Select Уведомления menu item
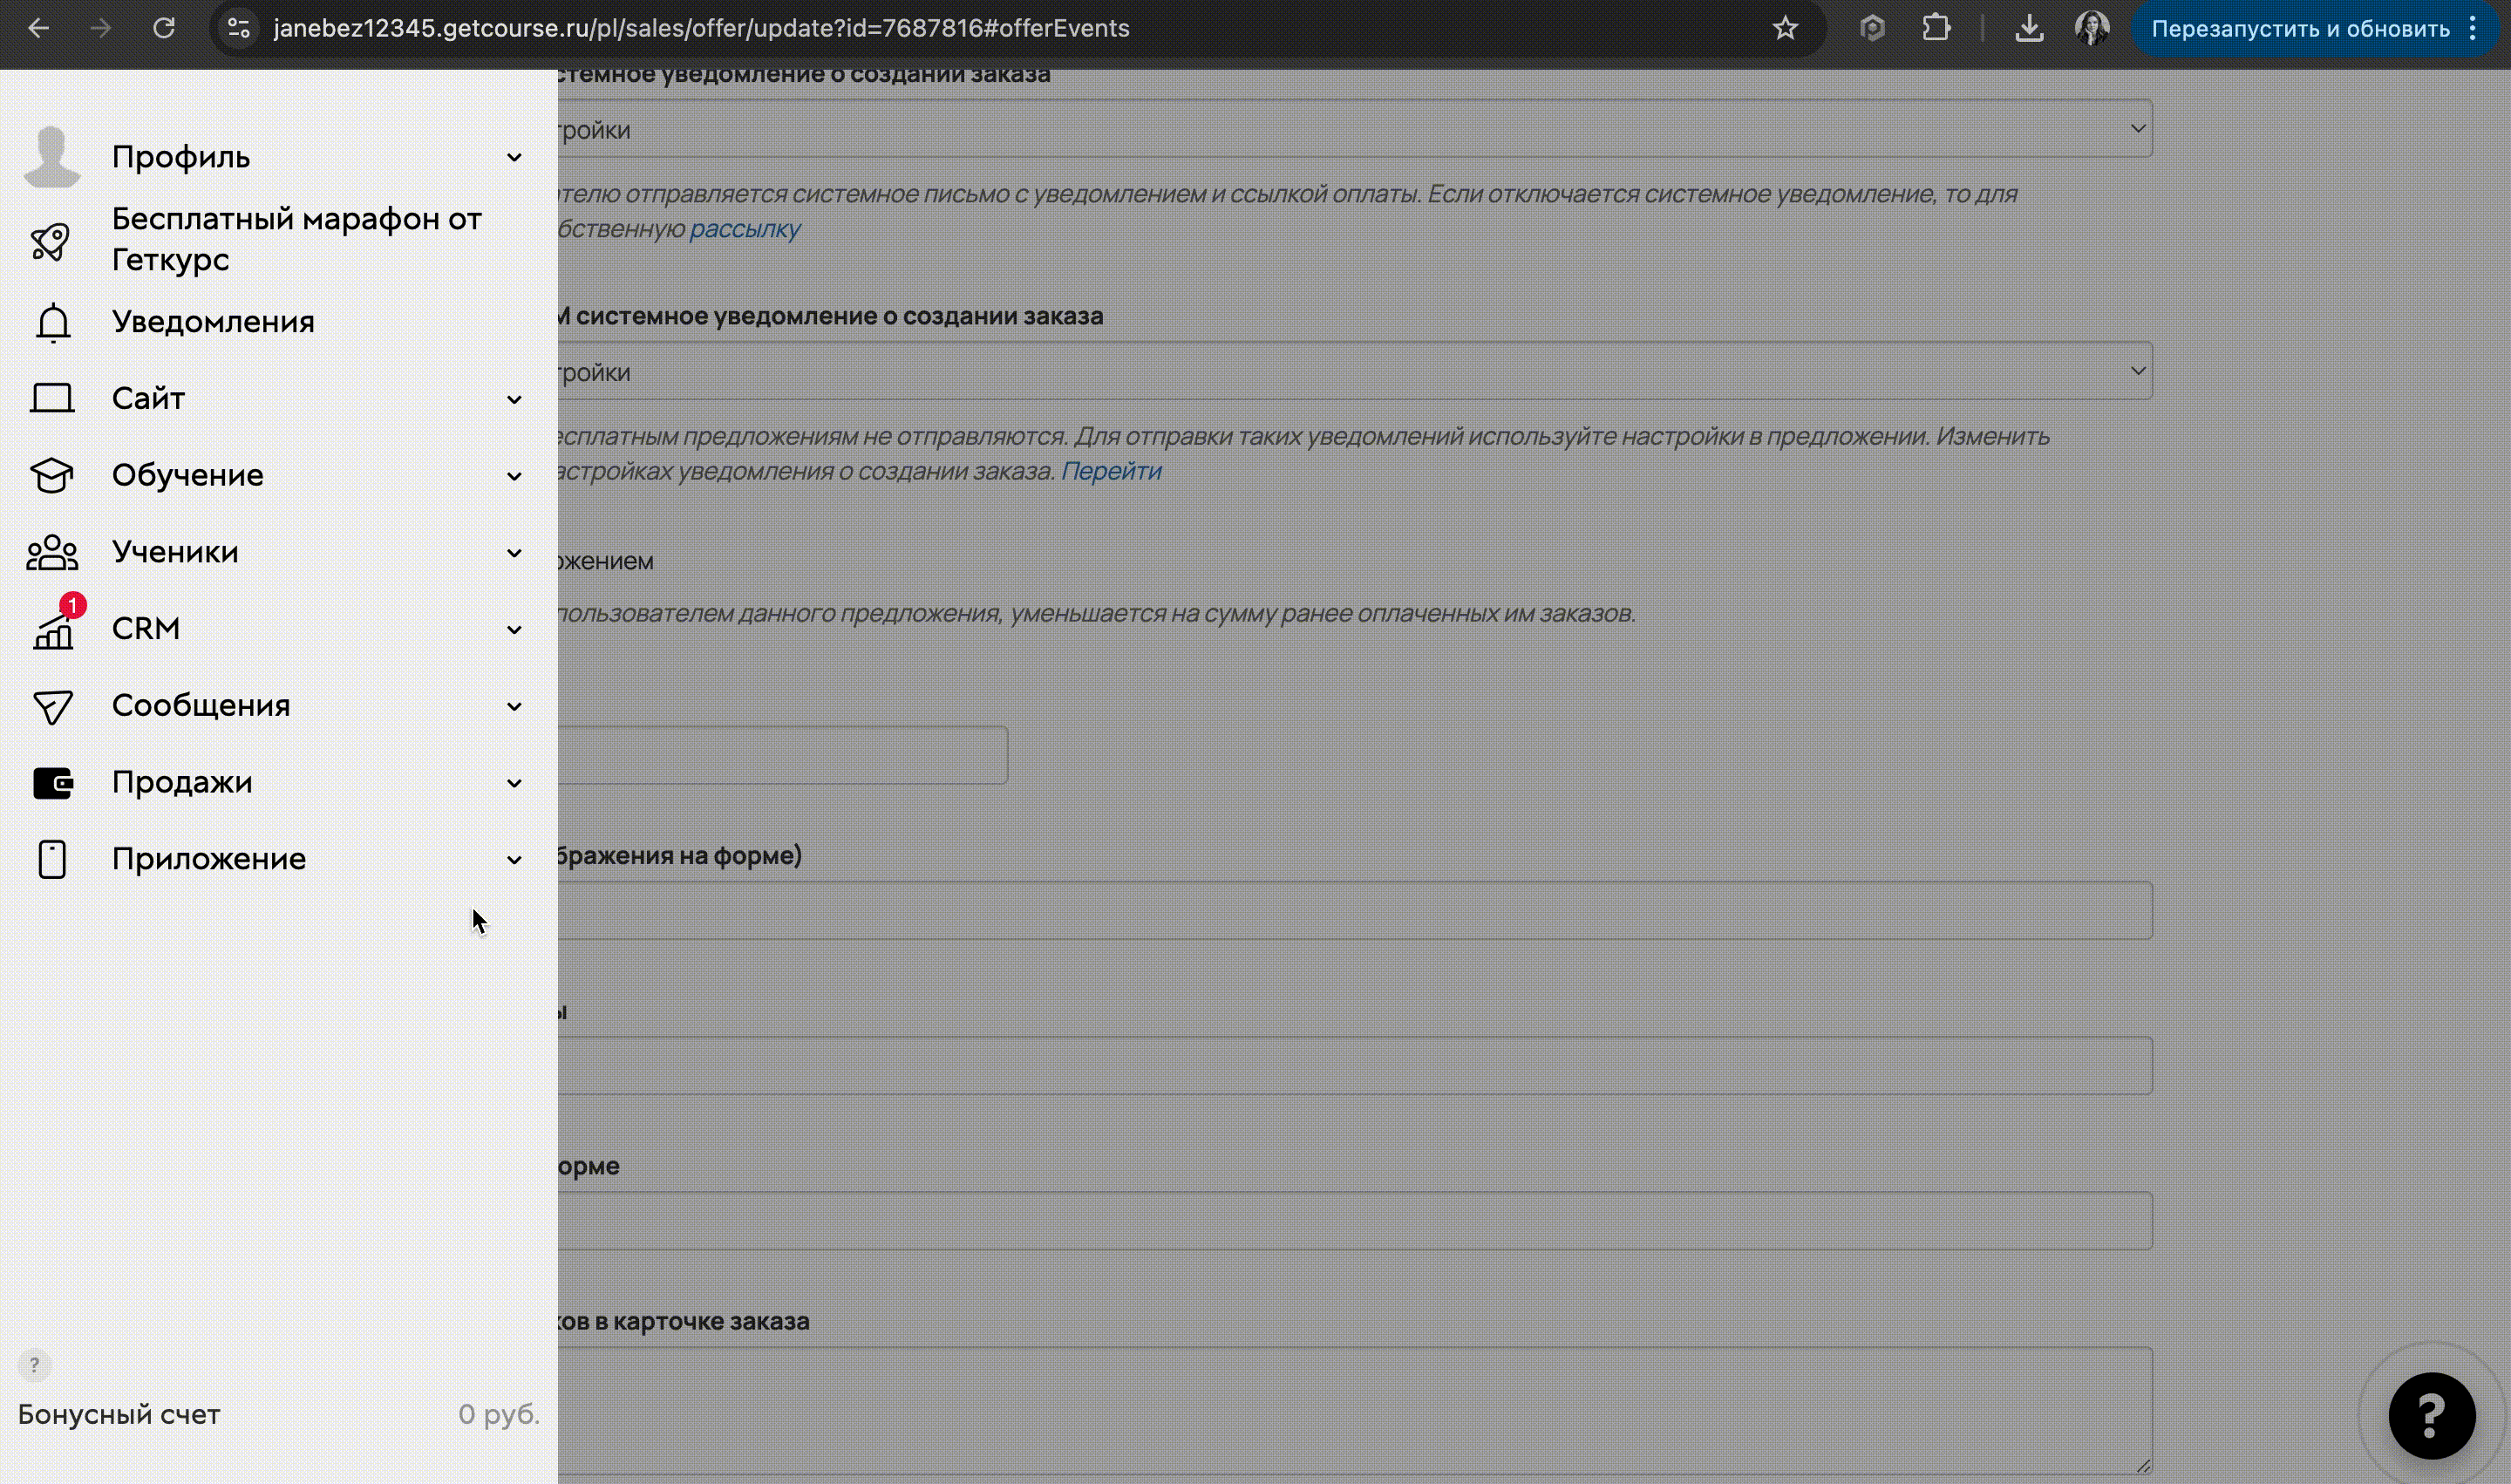The height and width of the screenshot is (1484, 2511). tap(213, 322)
